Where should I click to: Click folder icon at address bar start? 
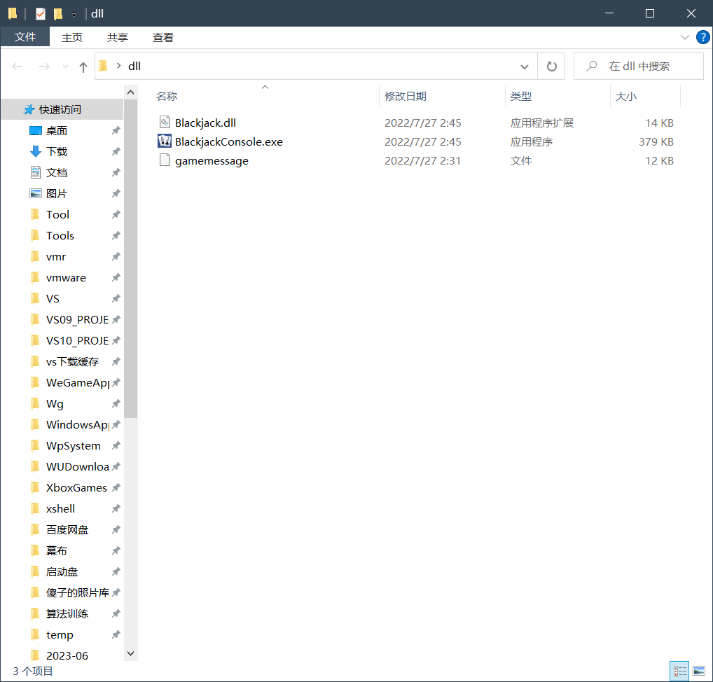point(103,66)
